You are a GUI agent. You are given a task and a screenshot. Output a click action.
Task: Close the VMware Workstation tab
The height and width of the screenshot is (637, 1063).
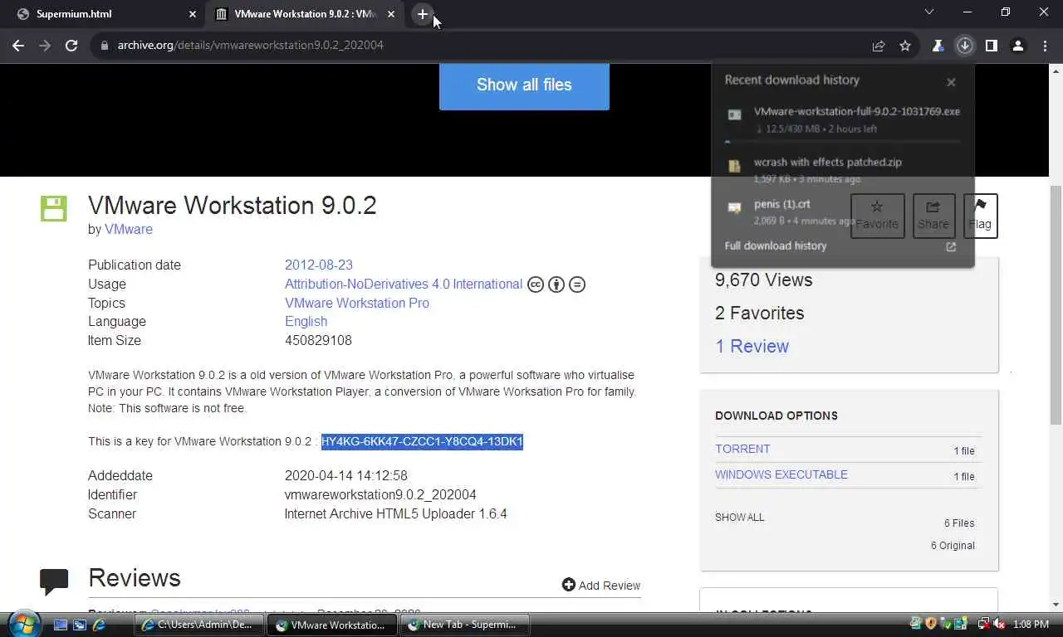click(391, 14)
